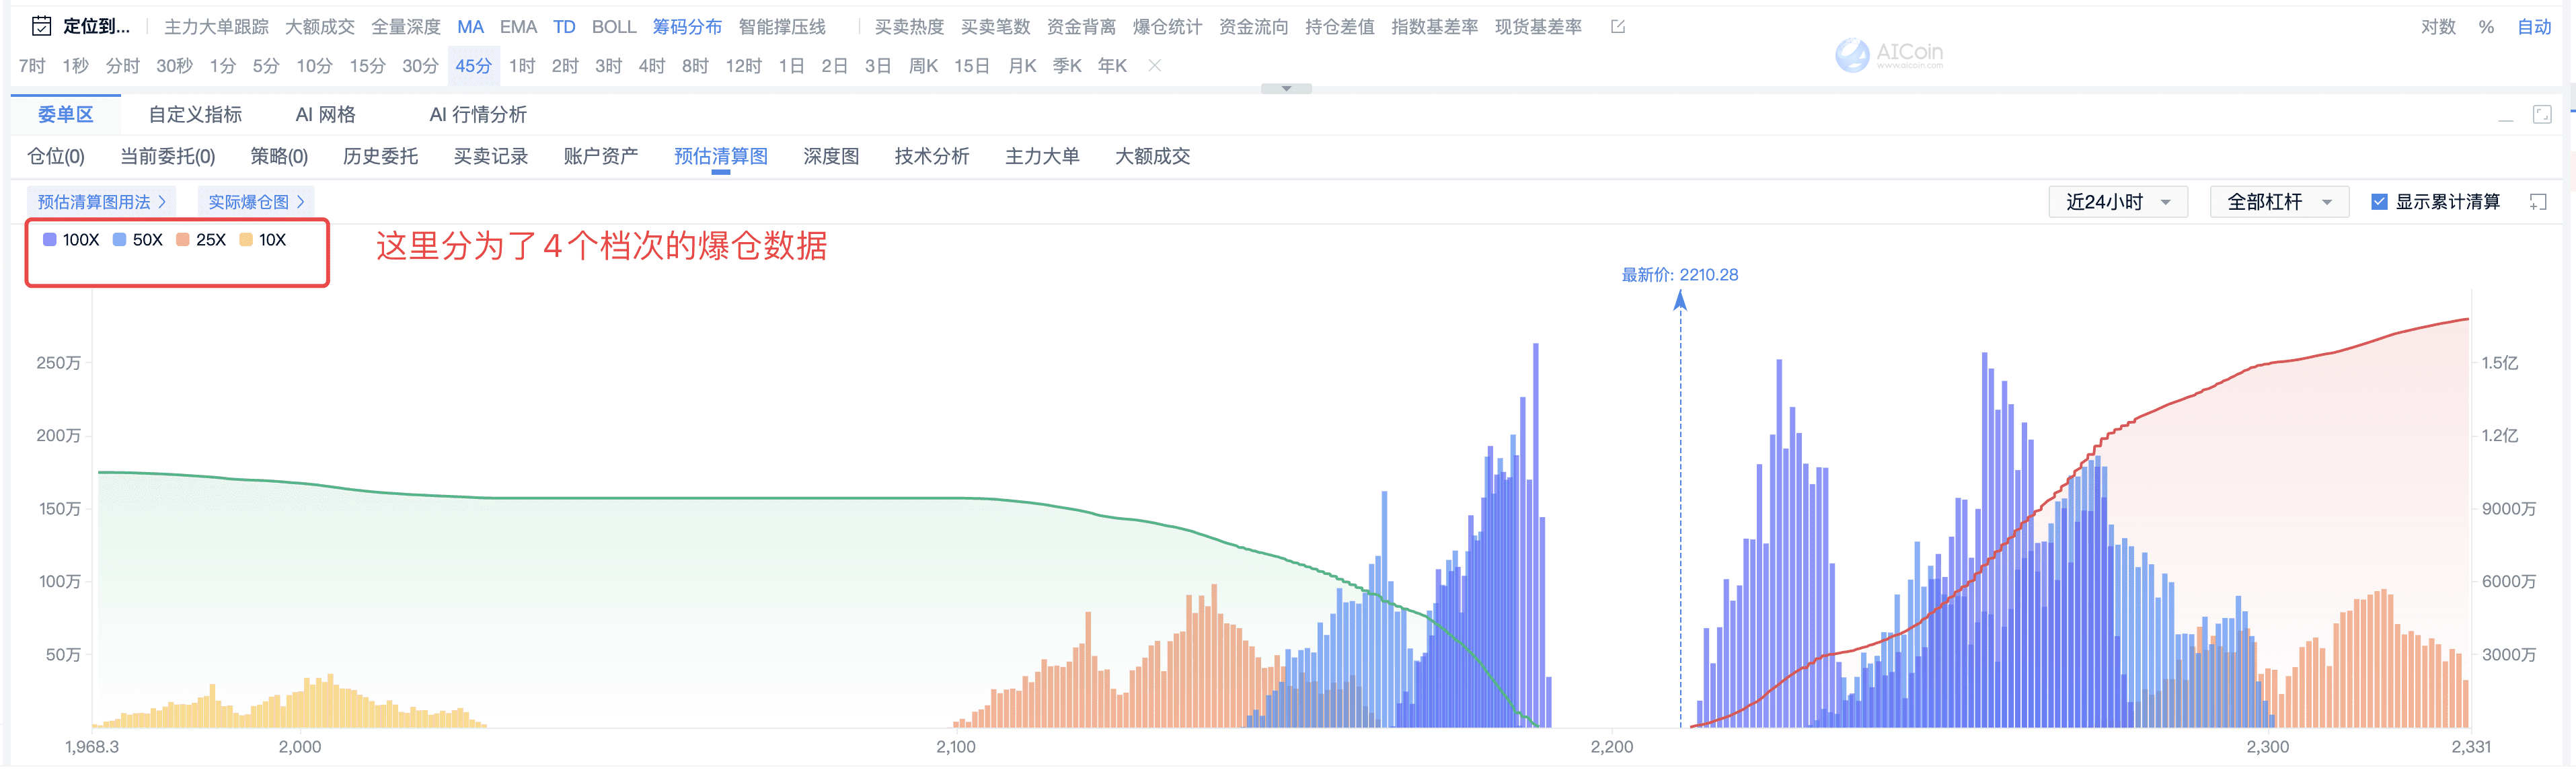Click the calendar locate icon
This screenshot has height=772, width=2576.
pos(42,26)
